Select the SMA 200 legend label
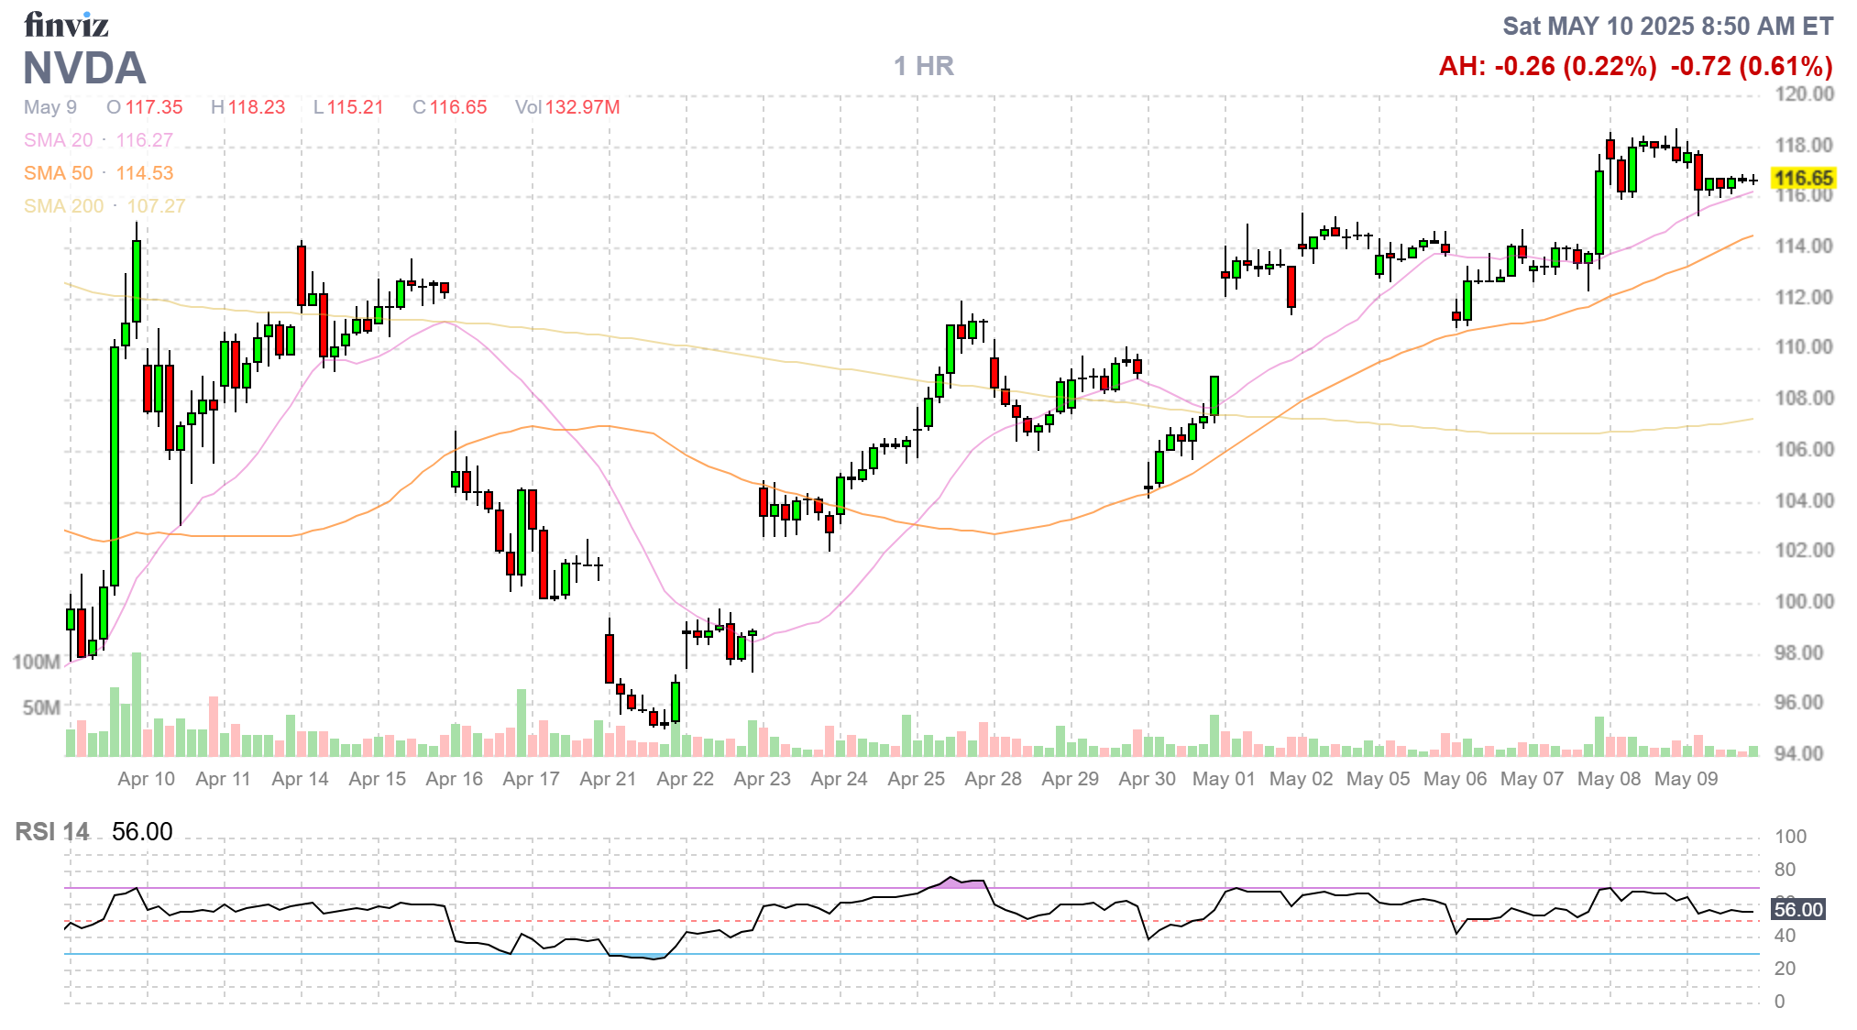Image resolution: width=1857 pixels, height=1030 pixels. click(x=63, y=206)
